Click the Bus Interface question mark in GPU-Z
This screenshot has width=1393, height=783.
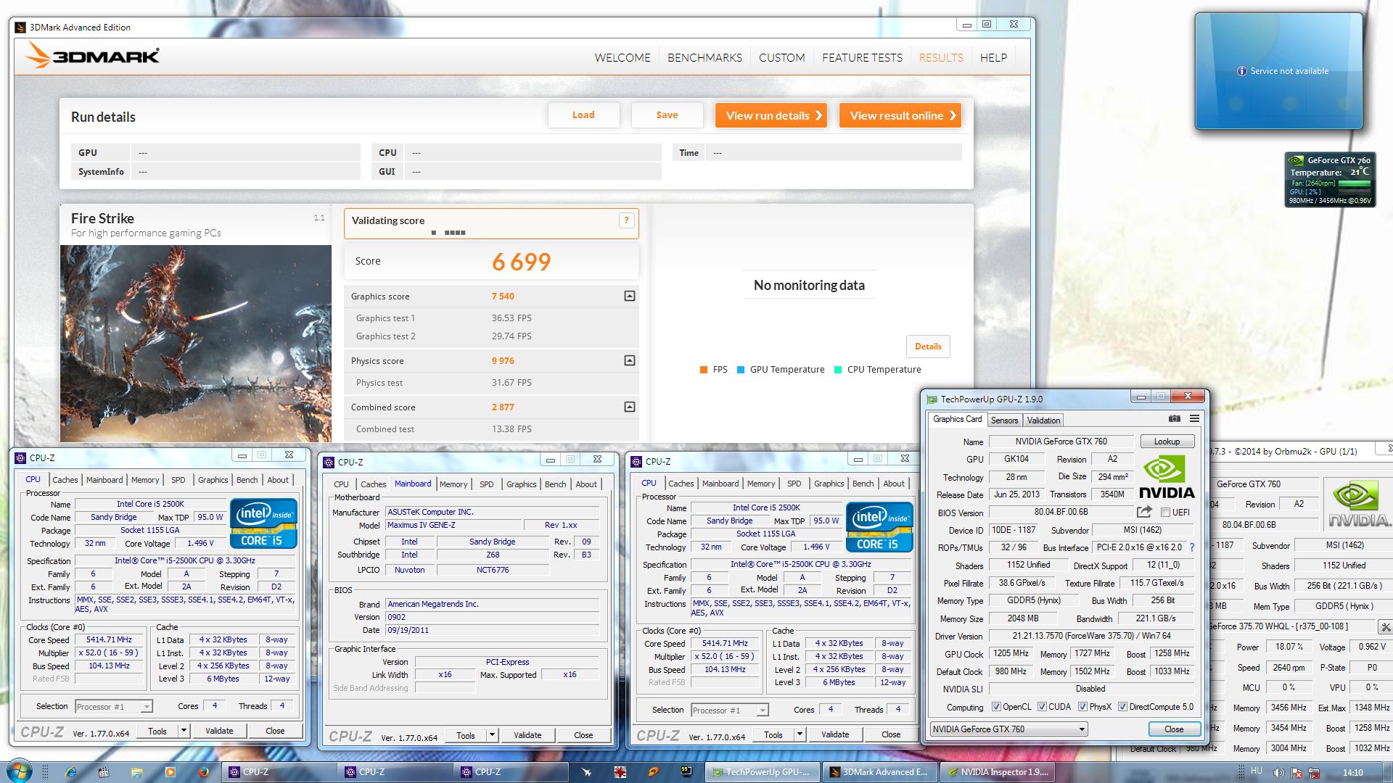tap(1192, 547)
